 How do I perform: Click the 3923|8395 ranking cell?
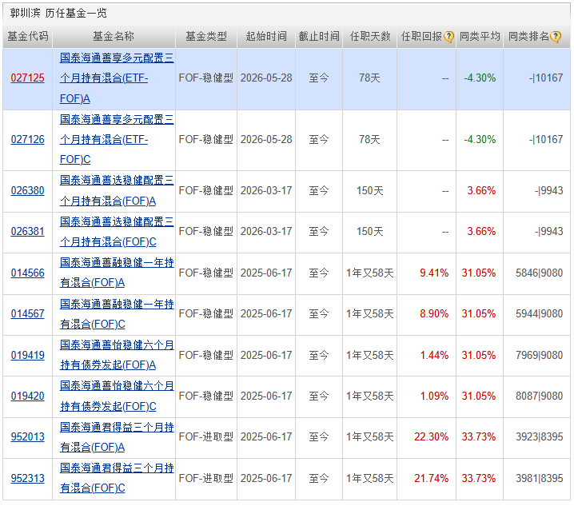pyautogui.click(x=539, y=436)
